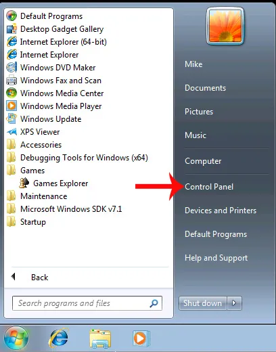Expand the Startup folder label
The height and width of the screenshot is (352, 276).
33,222
